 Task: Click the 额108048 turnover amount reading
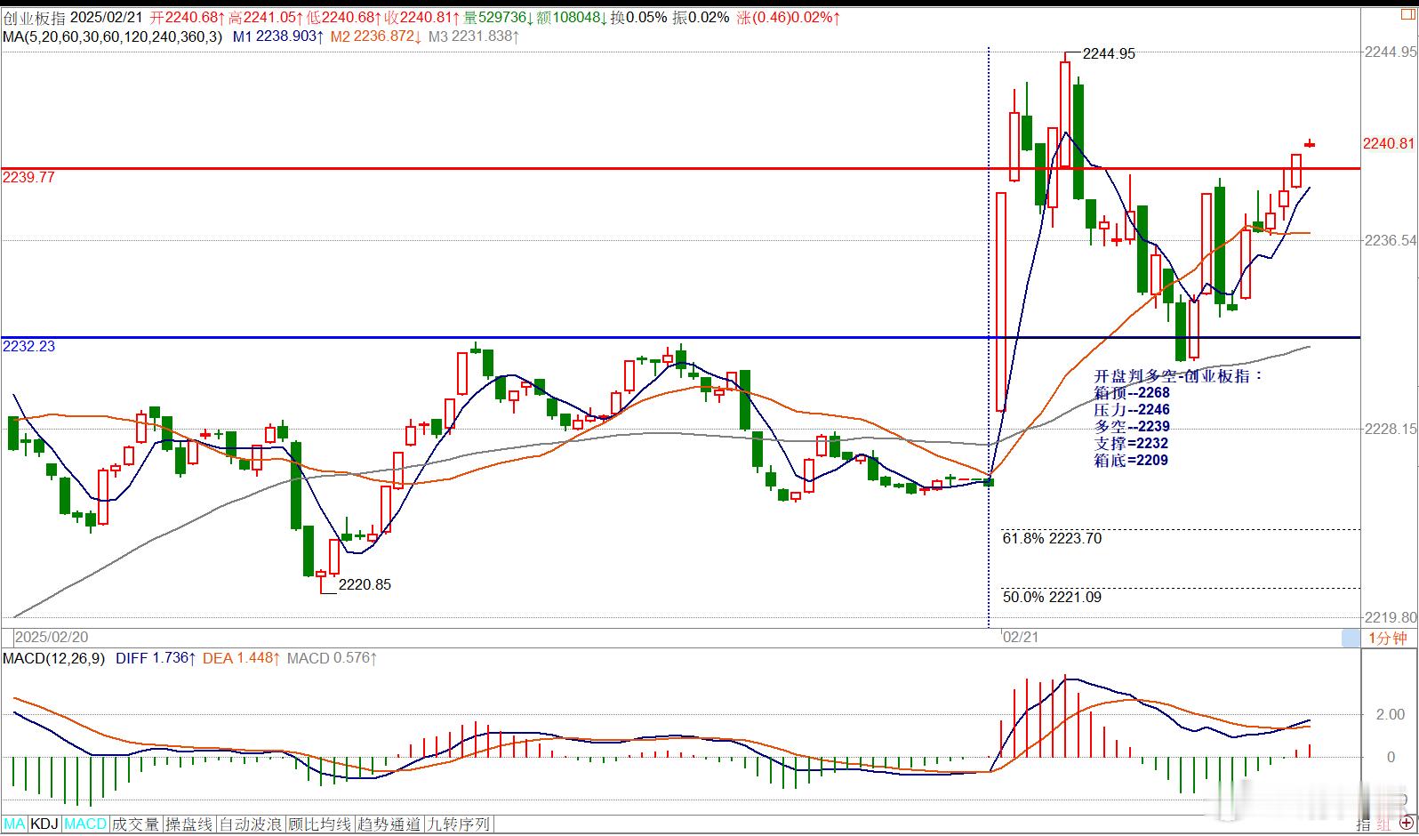point(572,18)
